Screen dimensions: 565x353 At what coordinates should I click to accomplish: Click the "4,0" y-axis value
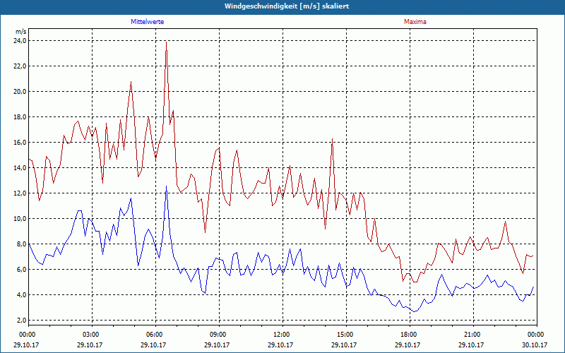click(x=22, y=295)
